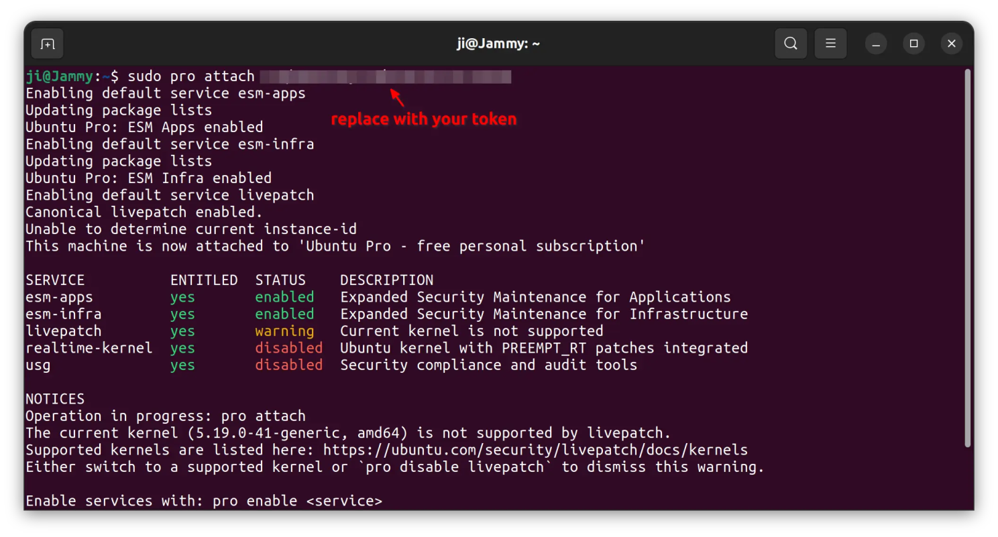Click the window title ji@Jammy: ~
The height and width of the screenshot is (537, 998).
coord(498,44)
